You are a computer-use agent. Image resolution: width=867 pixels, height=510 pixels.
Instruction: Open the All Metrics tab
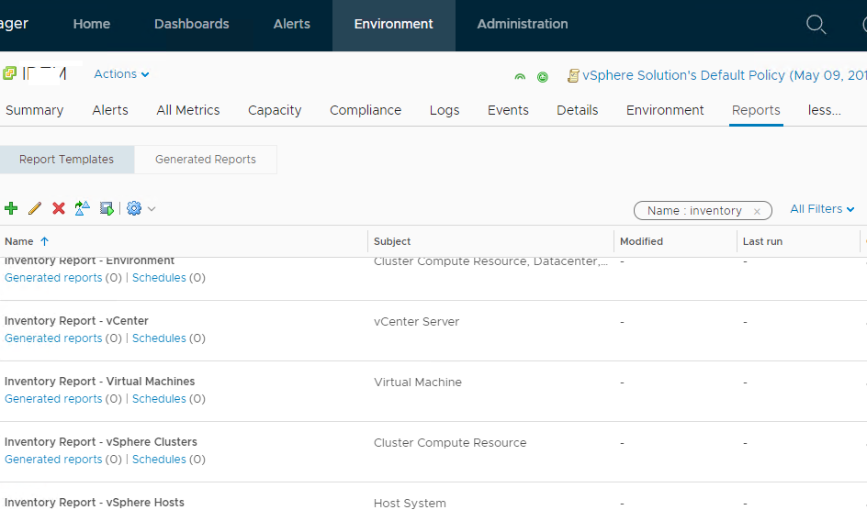click(188, 110)
